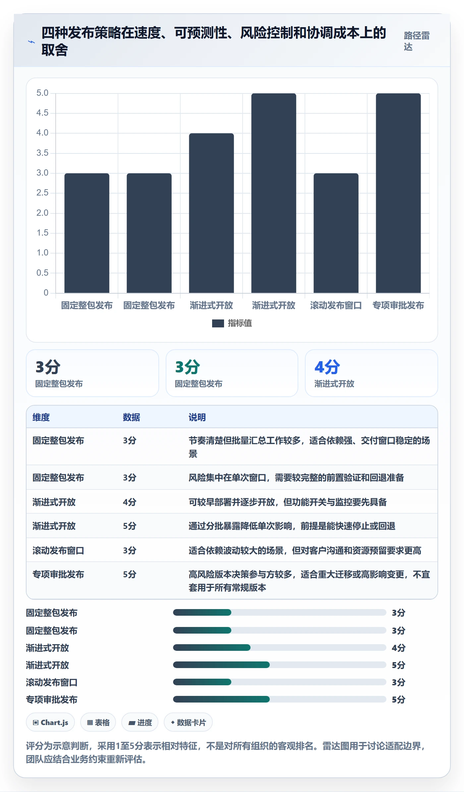This screenshot has height=792, width=464.
Task: Click the 滚动发布窗口 progress bar
Action: (x=279, y=682)
